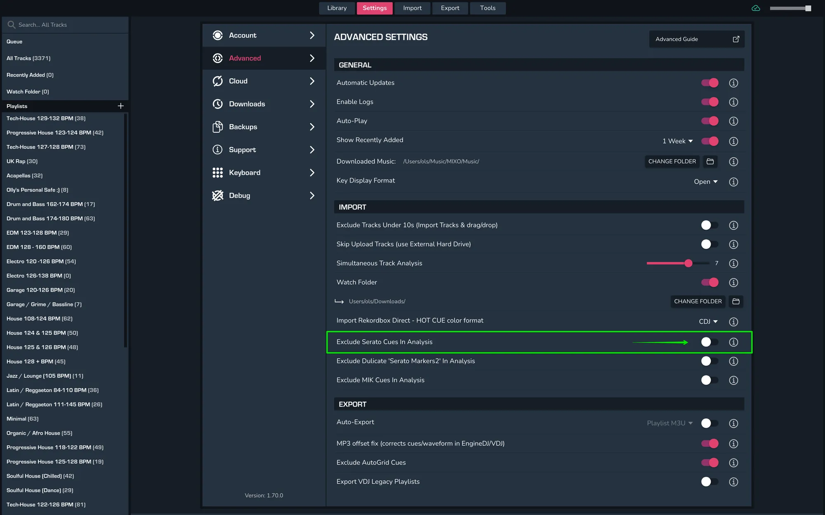Open the Downloads settings section
The width and height of the screenshot is (825, 515).
[x=264, y=104]
